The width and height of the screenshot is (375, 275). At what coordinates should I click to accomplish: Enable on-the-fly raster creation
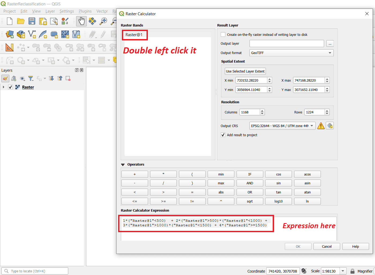223,35
